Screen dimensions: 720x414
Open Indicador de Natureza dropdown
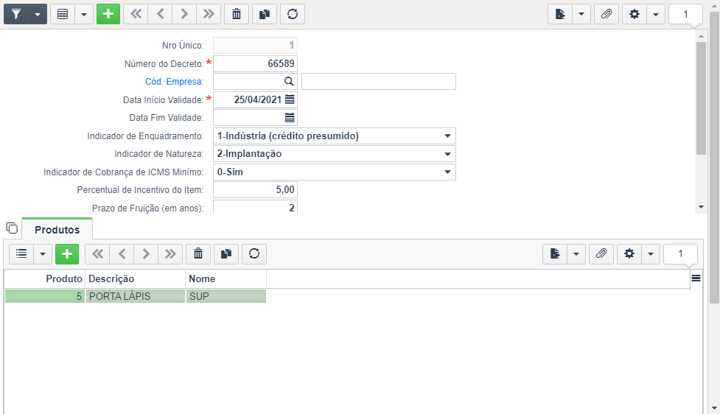(x=335, y=154)
